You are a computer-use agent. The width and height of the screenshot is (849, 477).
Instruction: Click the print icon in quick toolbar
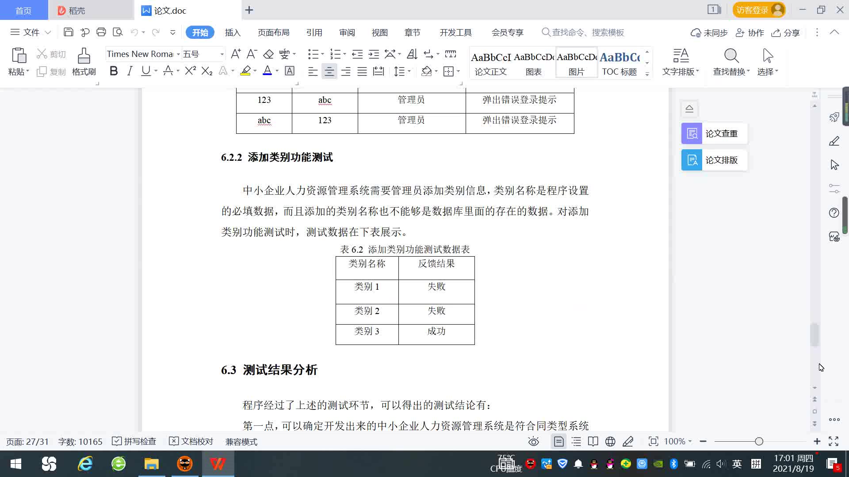tap(101, 32)
